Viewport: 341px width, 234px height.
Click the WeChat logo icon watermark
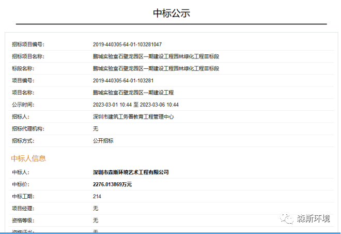tap(287, 219)
